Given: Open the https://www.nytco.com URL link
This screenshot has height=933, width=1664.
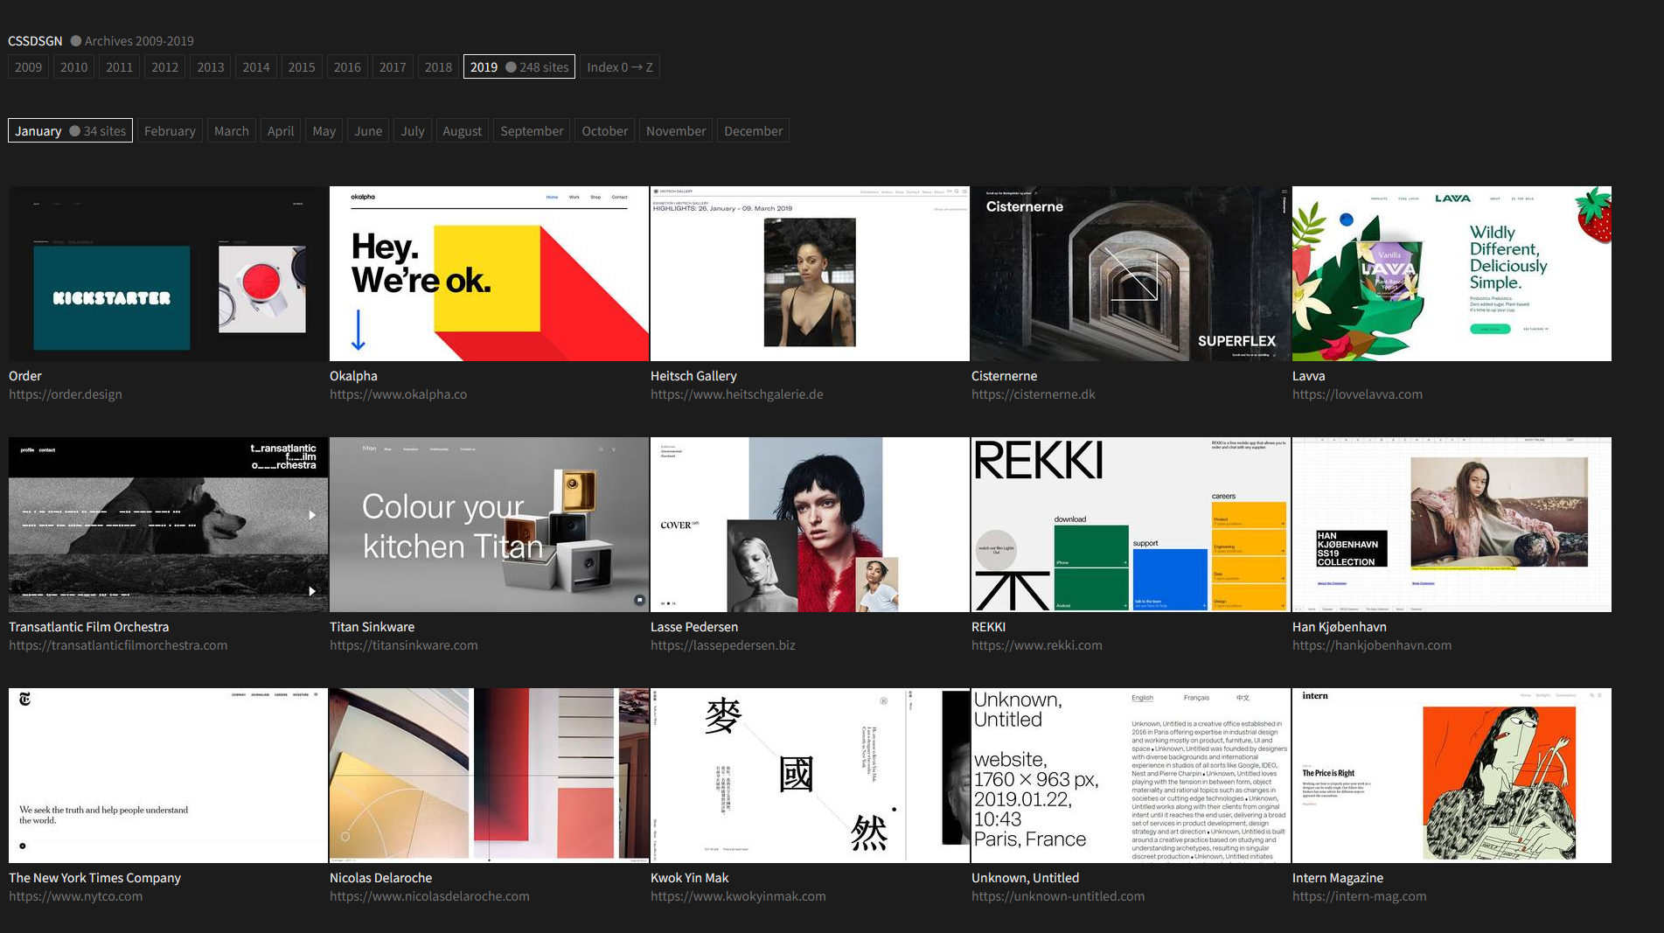Looking at the screenshot, I should pos(75,896).
